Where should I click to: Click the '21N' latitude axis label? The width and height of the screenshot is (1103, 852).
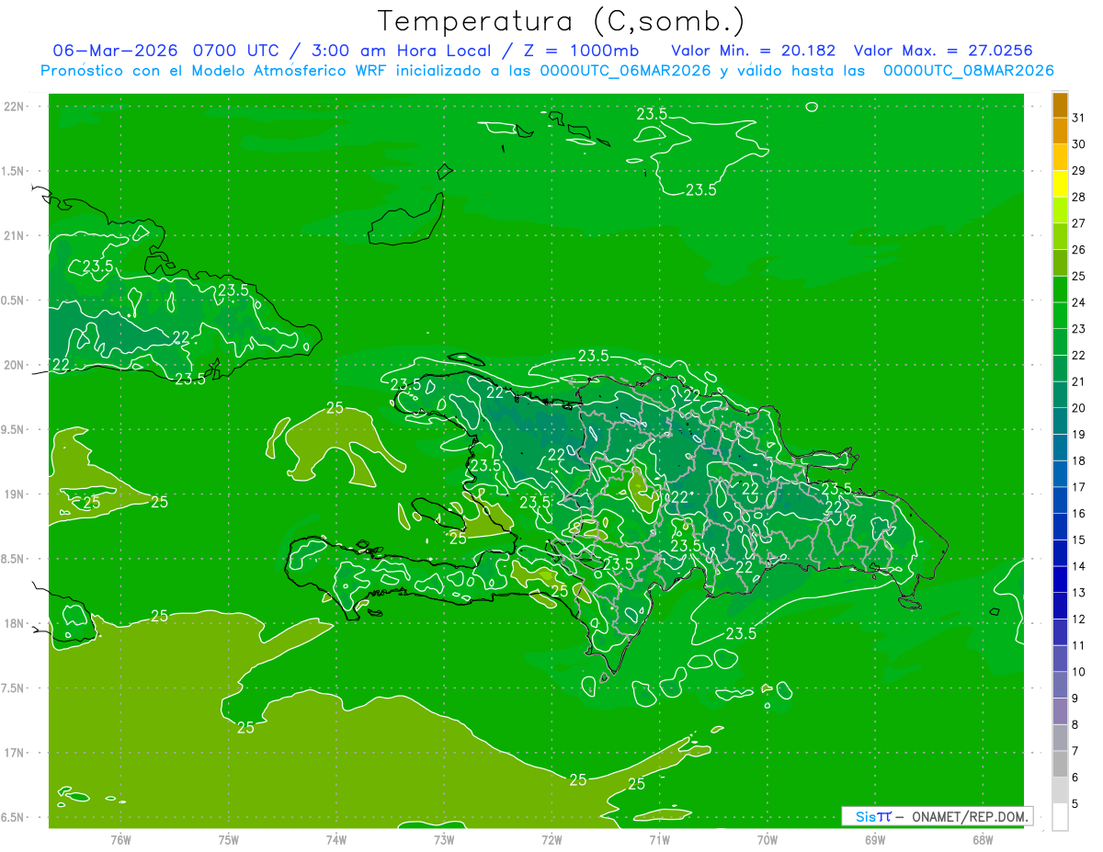13,236
